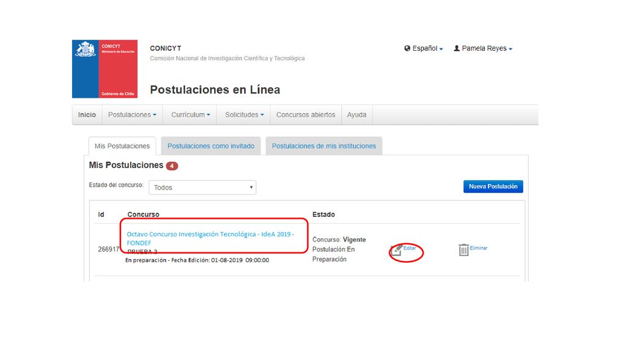Click the Eliminar link text
The width and height of the screenshot is (626, 352).
coord(478,248)
